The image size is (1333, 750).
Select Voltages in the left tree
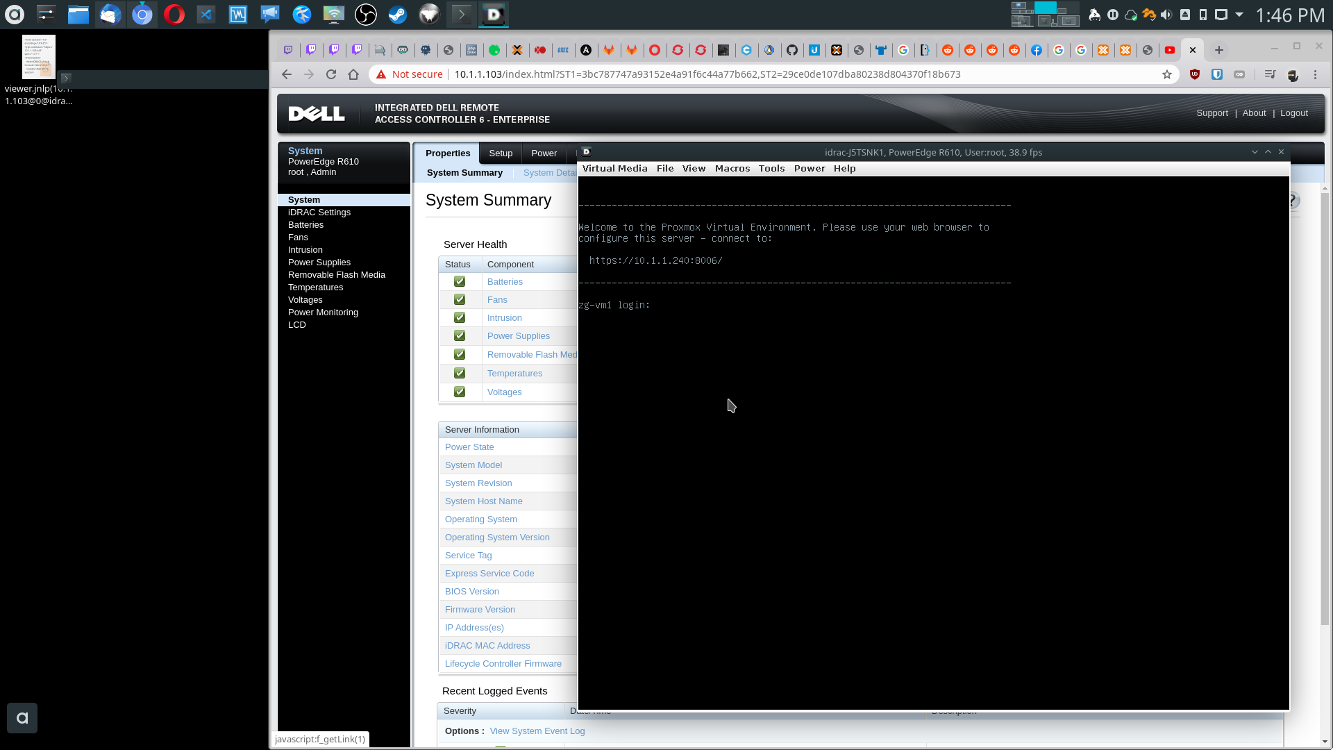(305, 300)
